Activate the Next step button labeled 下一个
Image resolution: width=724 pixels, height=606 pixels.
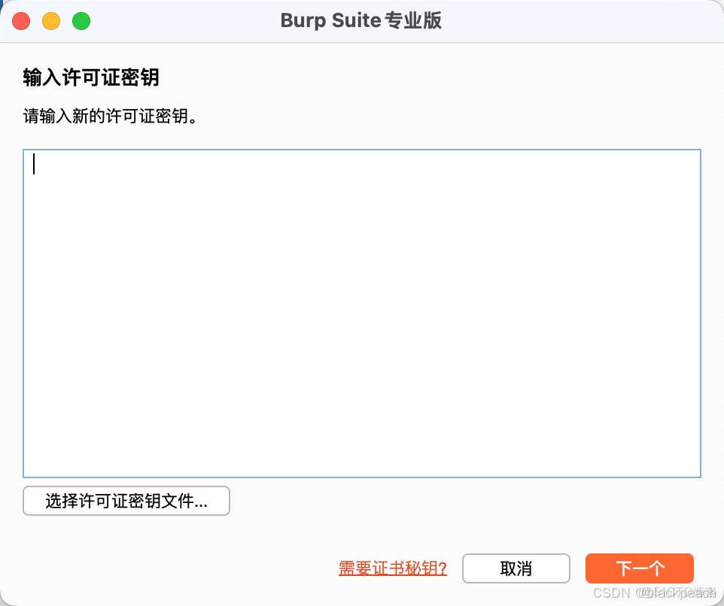click(x=638, y=568)
